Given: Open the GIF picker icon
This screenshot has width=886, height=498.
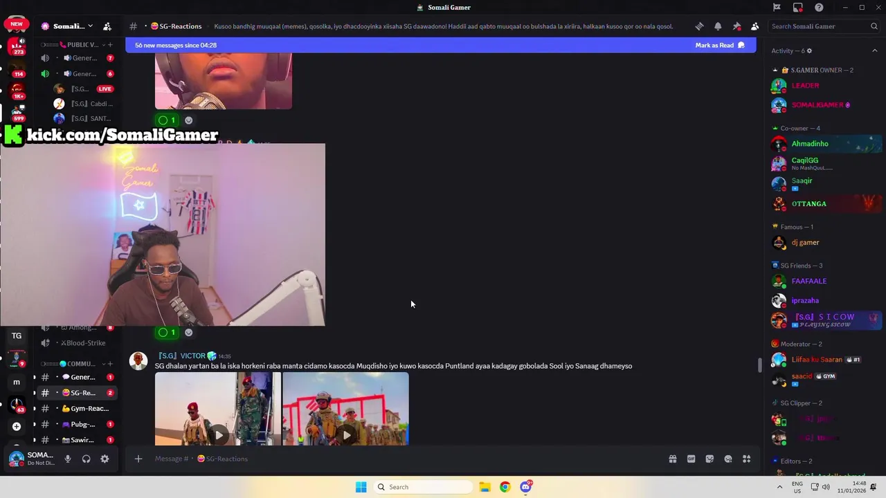Looking at the screenshot, I should coord(691,459).
